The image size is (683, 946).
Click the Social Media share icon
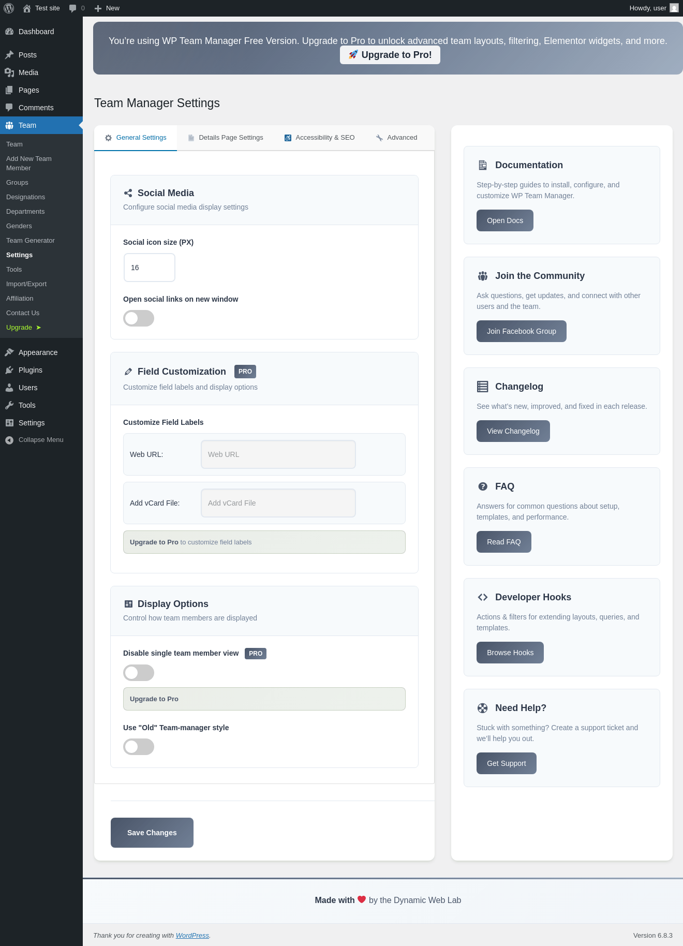[x=128, y=193]
